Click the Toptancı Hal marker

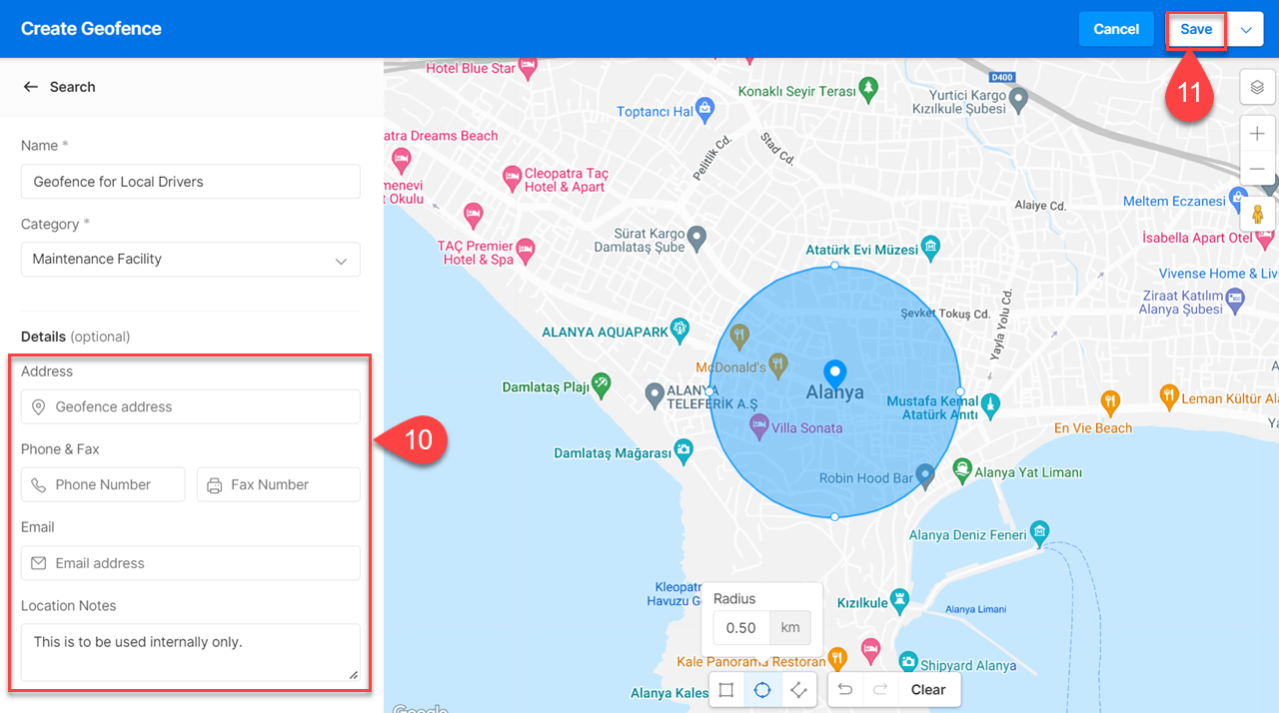click(x=705, y=108)
